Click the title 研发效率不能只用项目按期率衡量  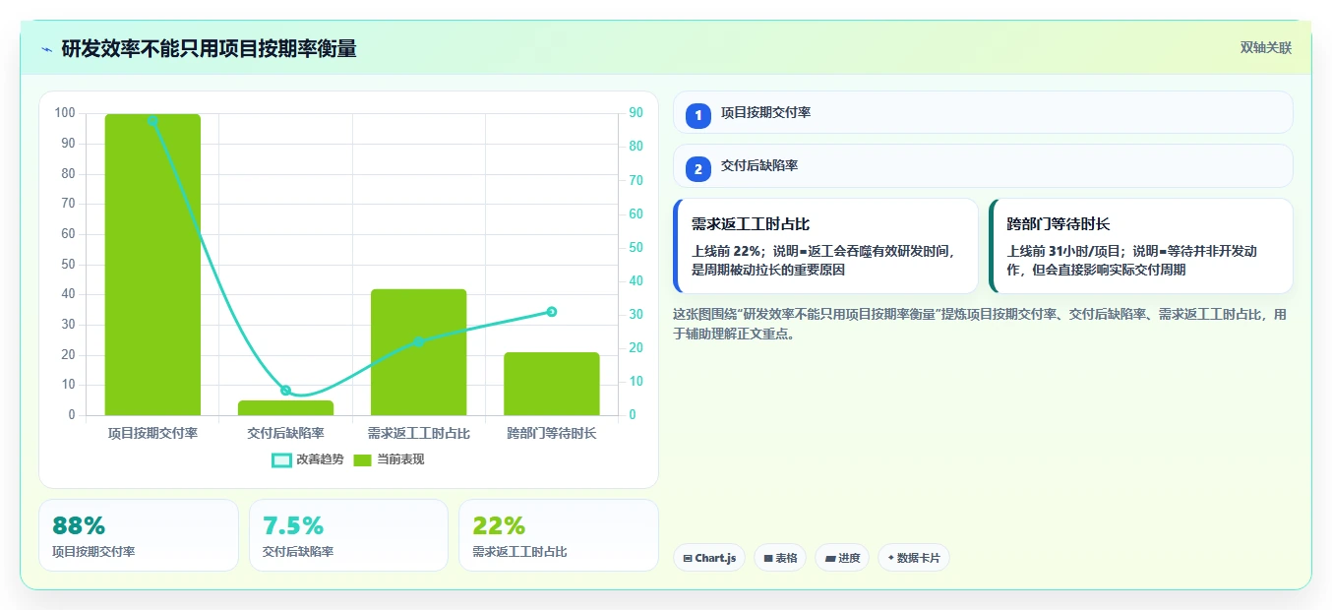click(x=209, y=49)
